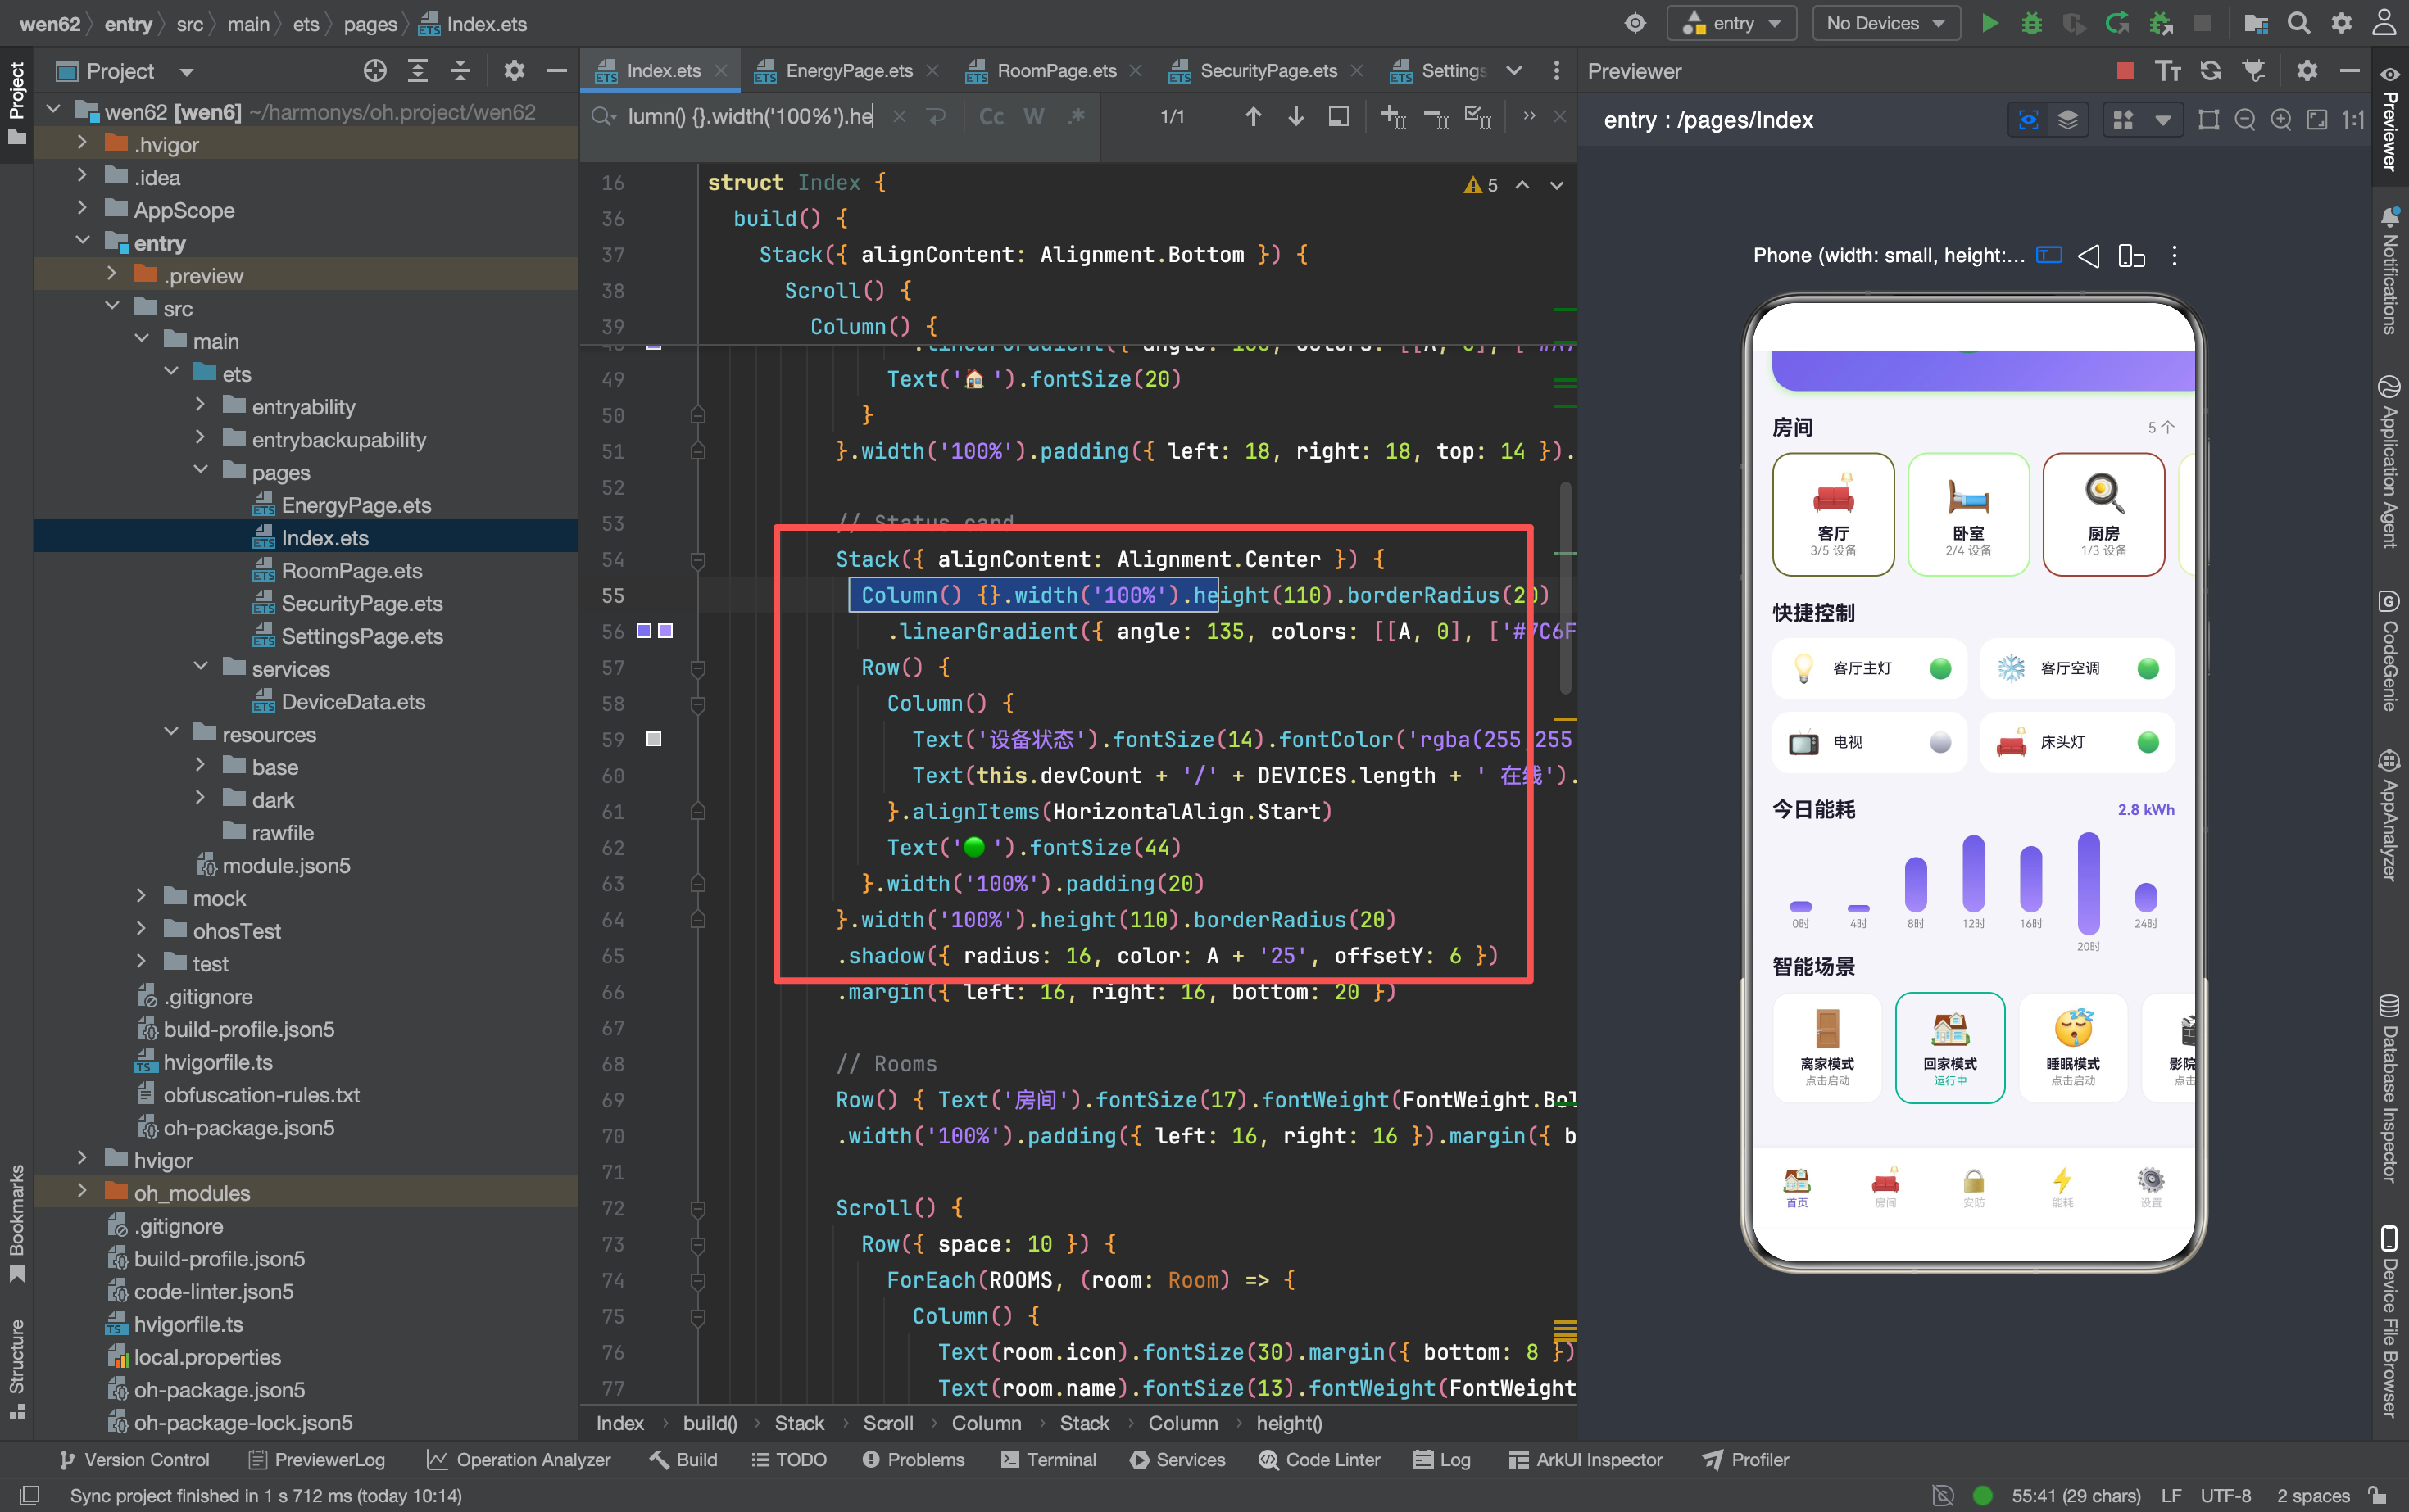Expand the oh_modules folder
The image size is (2409, 1512).
point(82,1192)
